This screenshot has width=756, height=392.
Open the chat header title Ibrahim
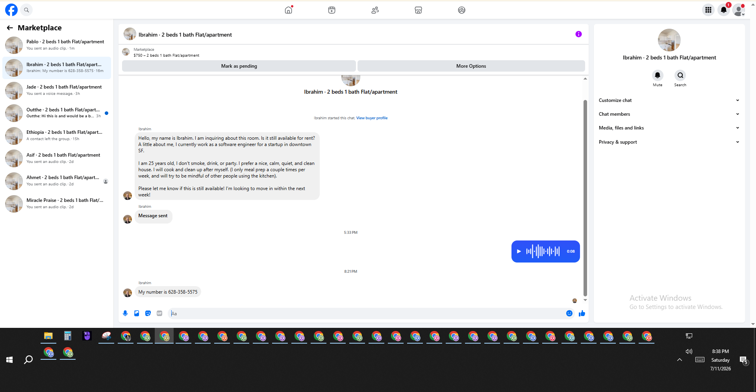tap(185, 35)
